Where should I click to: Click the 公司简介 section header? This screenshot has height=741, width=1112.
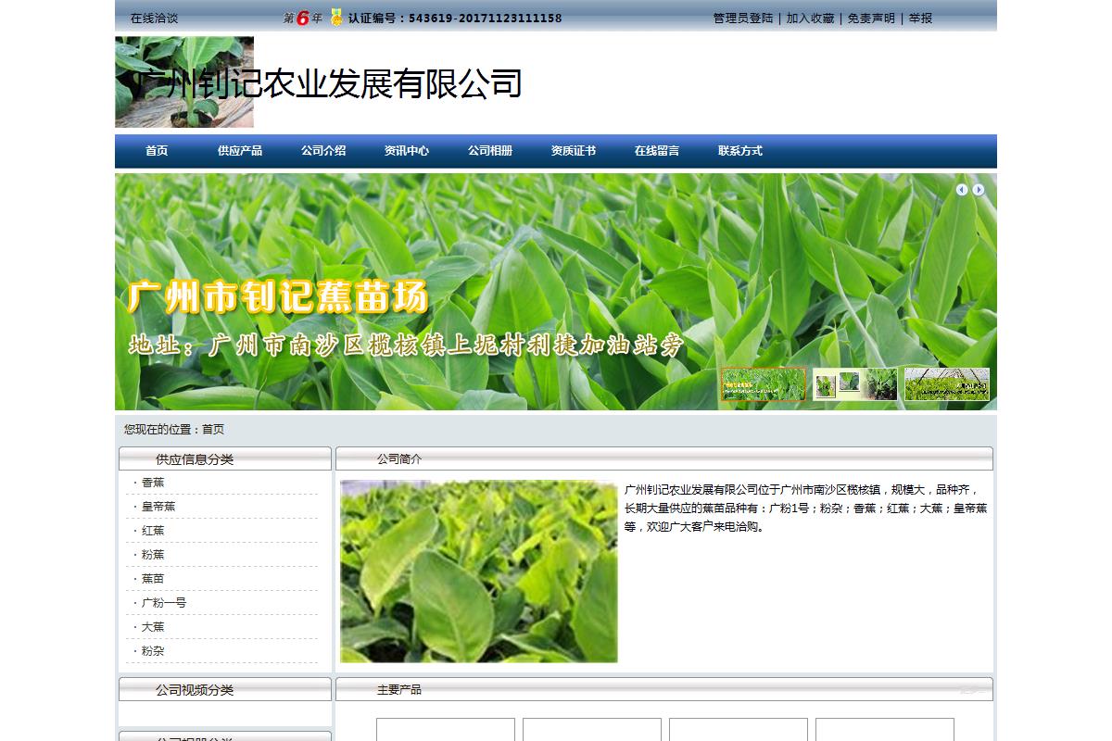pos(664,458)
